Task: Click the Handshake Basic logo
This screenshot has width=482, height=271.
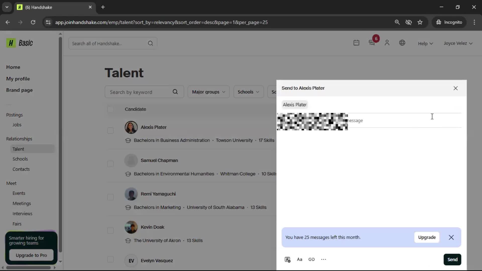Action: tap(20, 43)
